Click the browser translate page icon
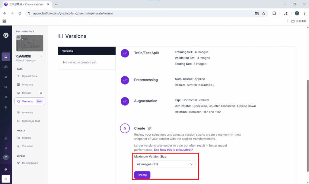The height and width of the screenshot is (184, 309). coord(256,13)
